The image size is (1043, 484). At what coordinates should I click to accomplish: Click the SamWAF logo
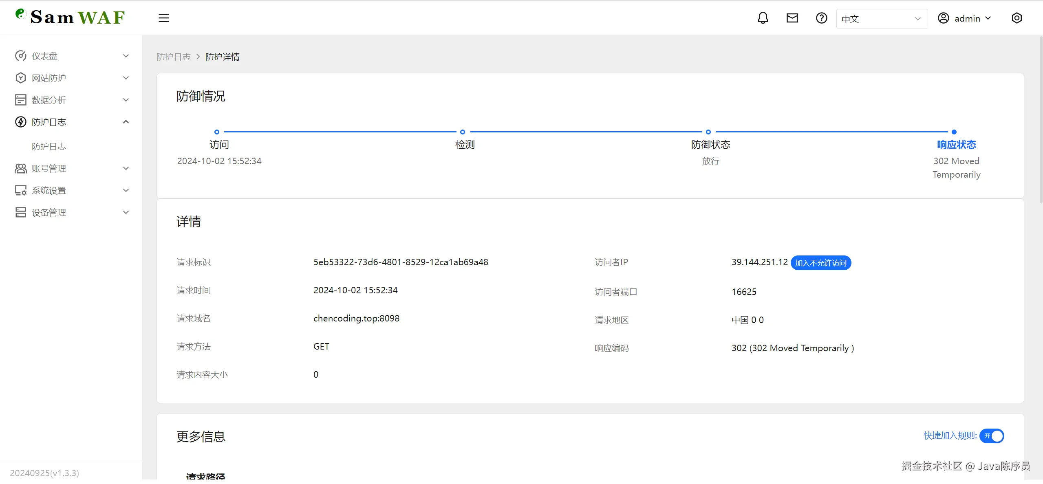click(x=70, y=17)
